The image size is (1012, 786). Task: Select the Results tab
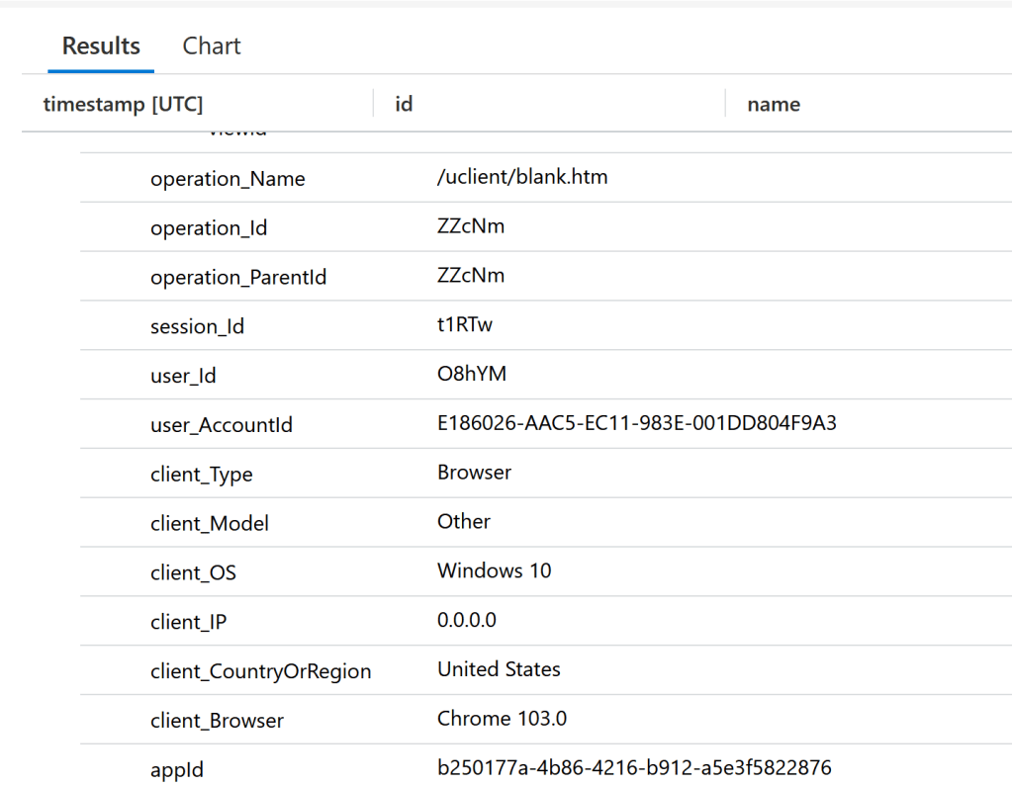pos(101,46)
